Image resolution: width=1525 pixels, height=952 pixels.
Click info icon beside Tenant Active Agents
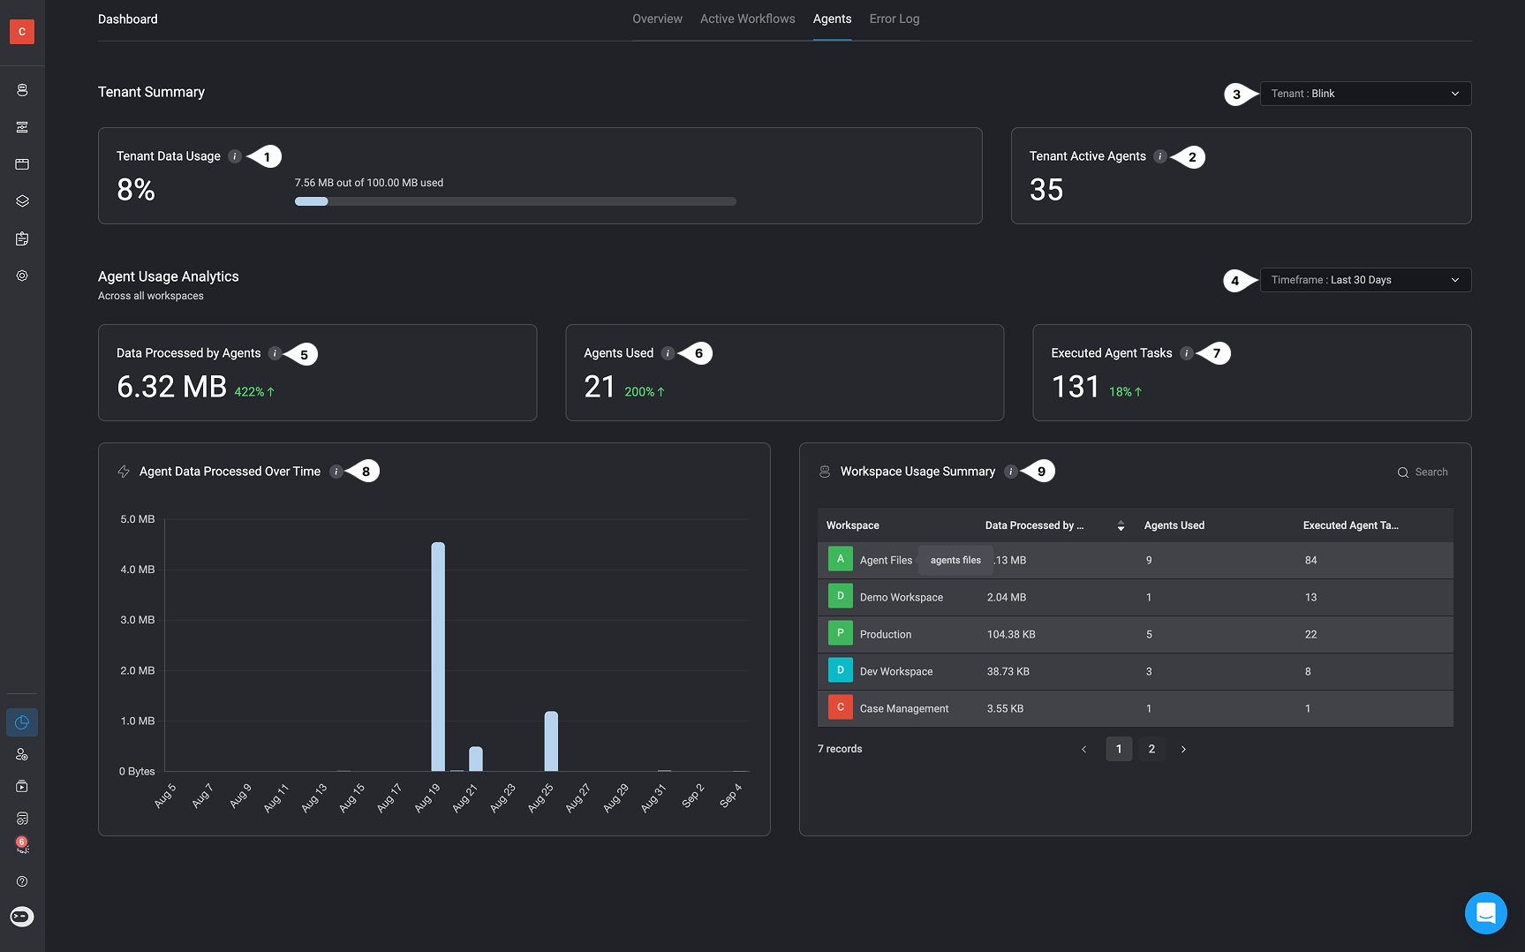pyautogui.click(x=1160, y=156)
